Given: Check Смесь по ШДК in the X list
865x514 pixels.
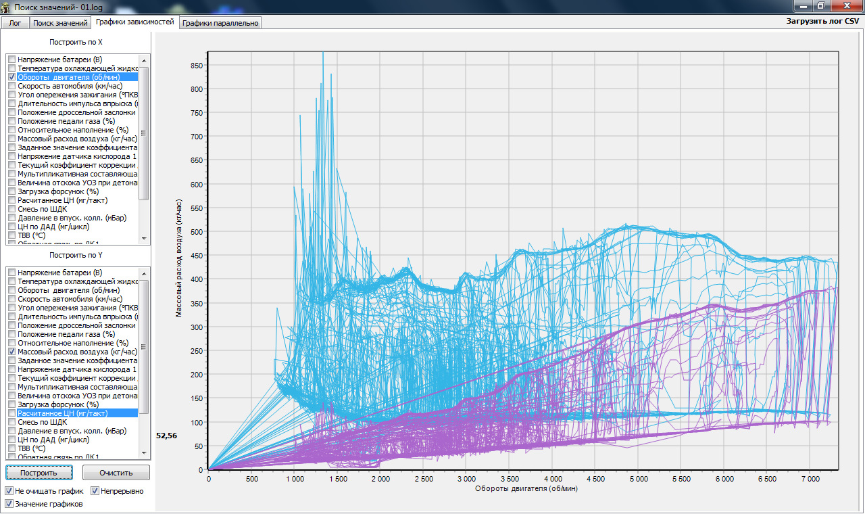Looking at the screenshot, I should coord(11,209).
